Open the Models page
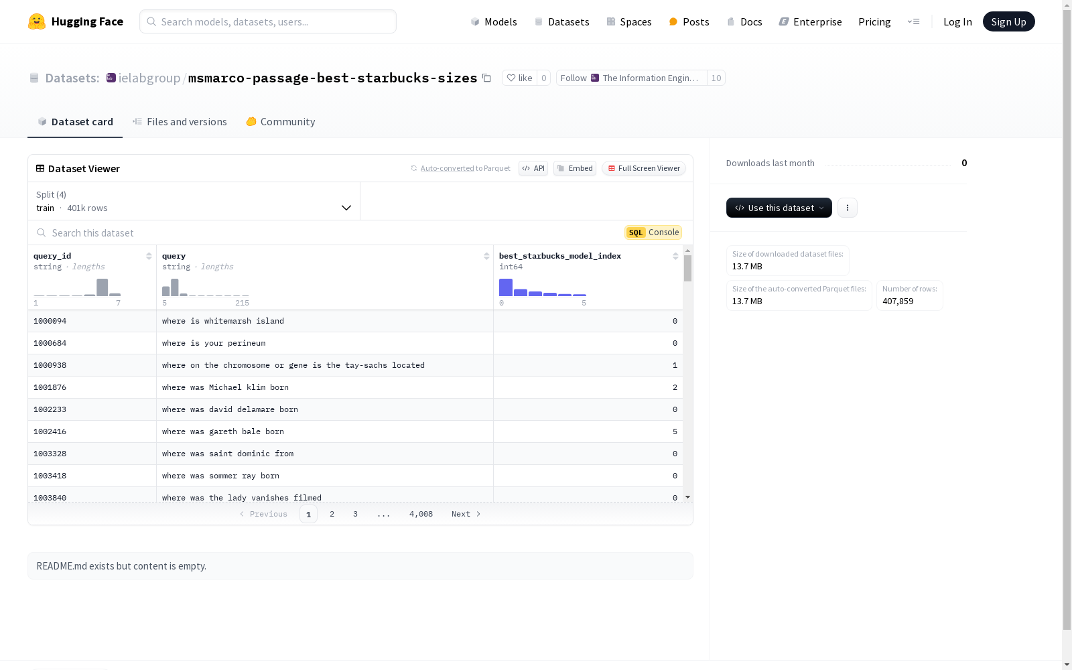 tap(494, 21)
